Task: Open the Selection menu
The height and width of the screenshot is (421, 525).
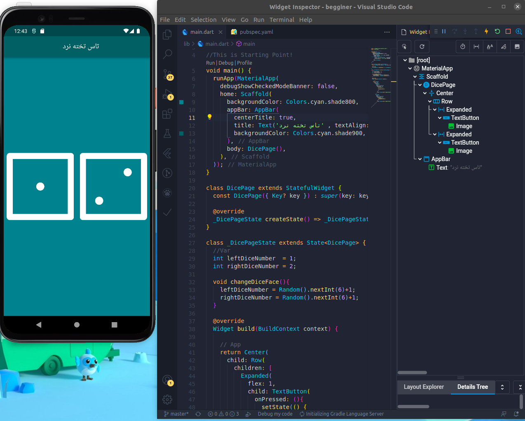Action: [204, 20]
